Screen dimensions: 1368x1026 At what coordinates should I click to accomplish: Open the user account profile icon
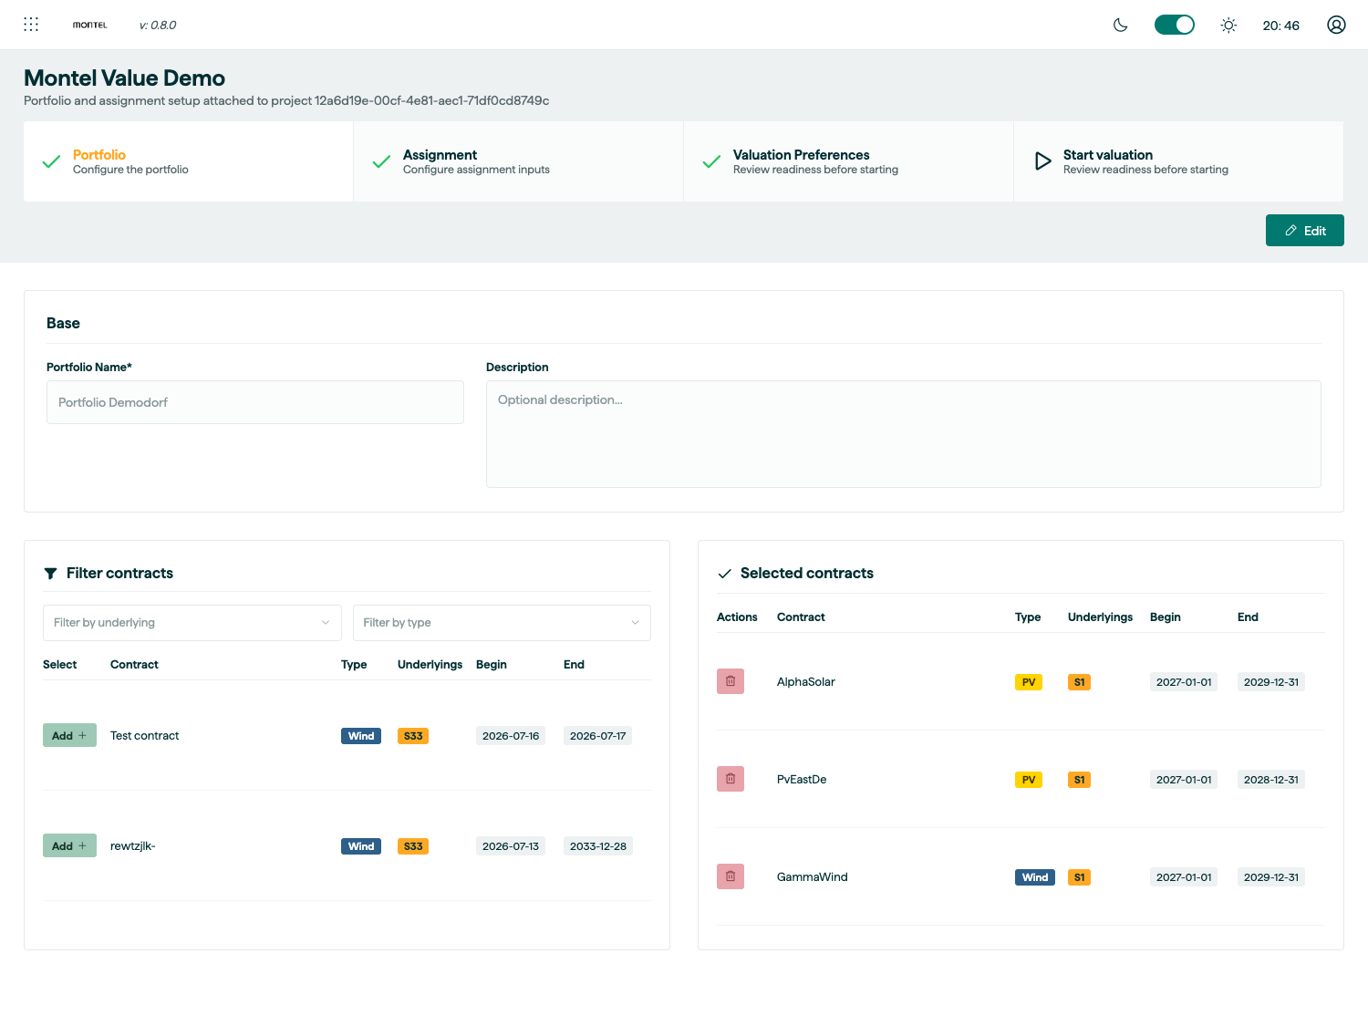click(x=1336, y=25)
